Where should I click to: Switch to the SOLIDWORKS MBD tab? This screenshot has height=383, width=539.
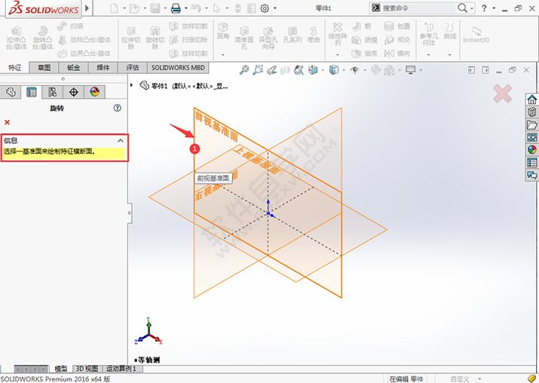[x=178, y=68]
